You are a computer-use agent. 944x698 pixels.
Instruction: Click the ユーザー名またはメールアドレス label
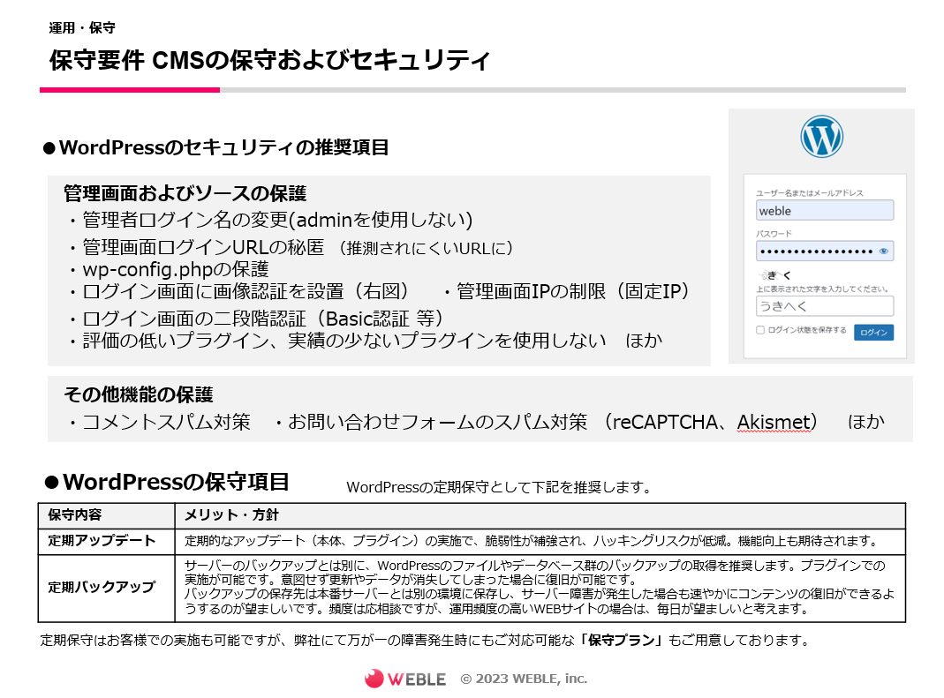coord(810,193)
